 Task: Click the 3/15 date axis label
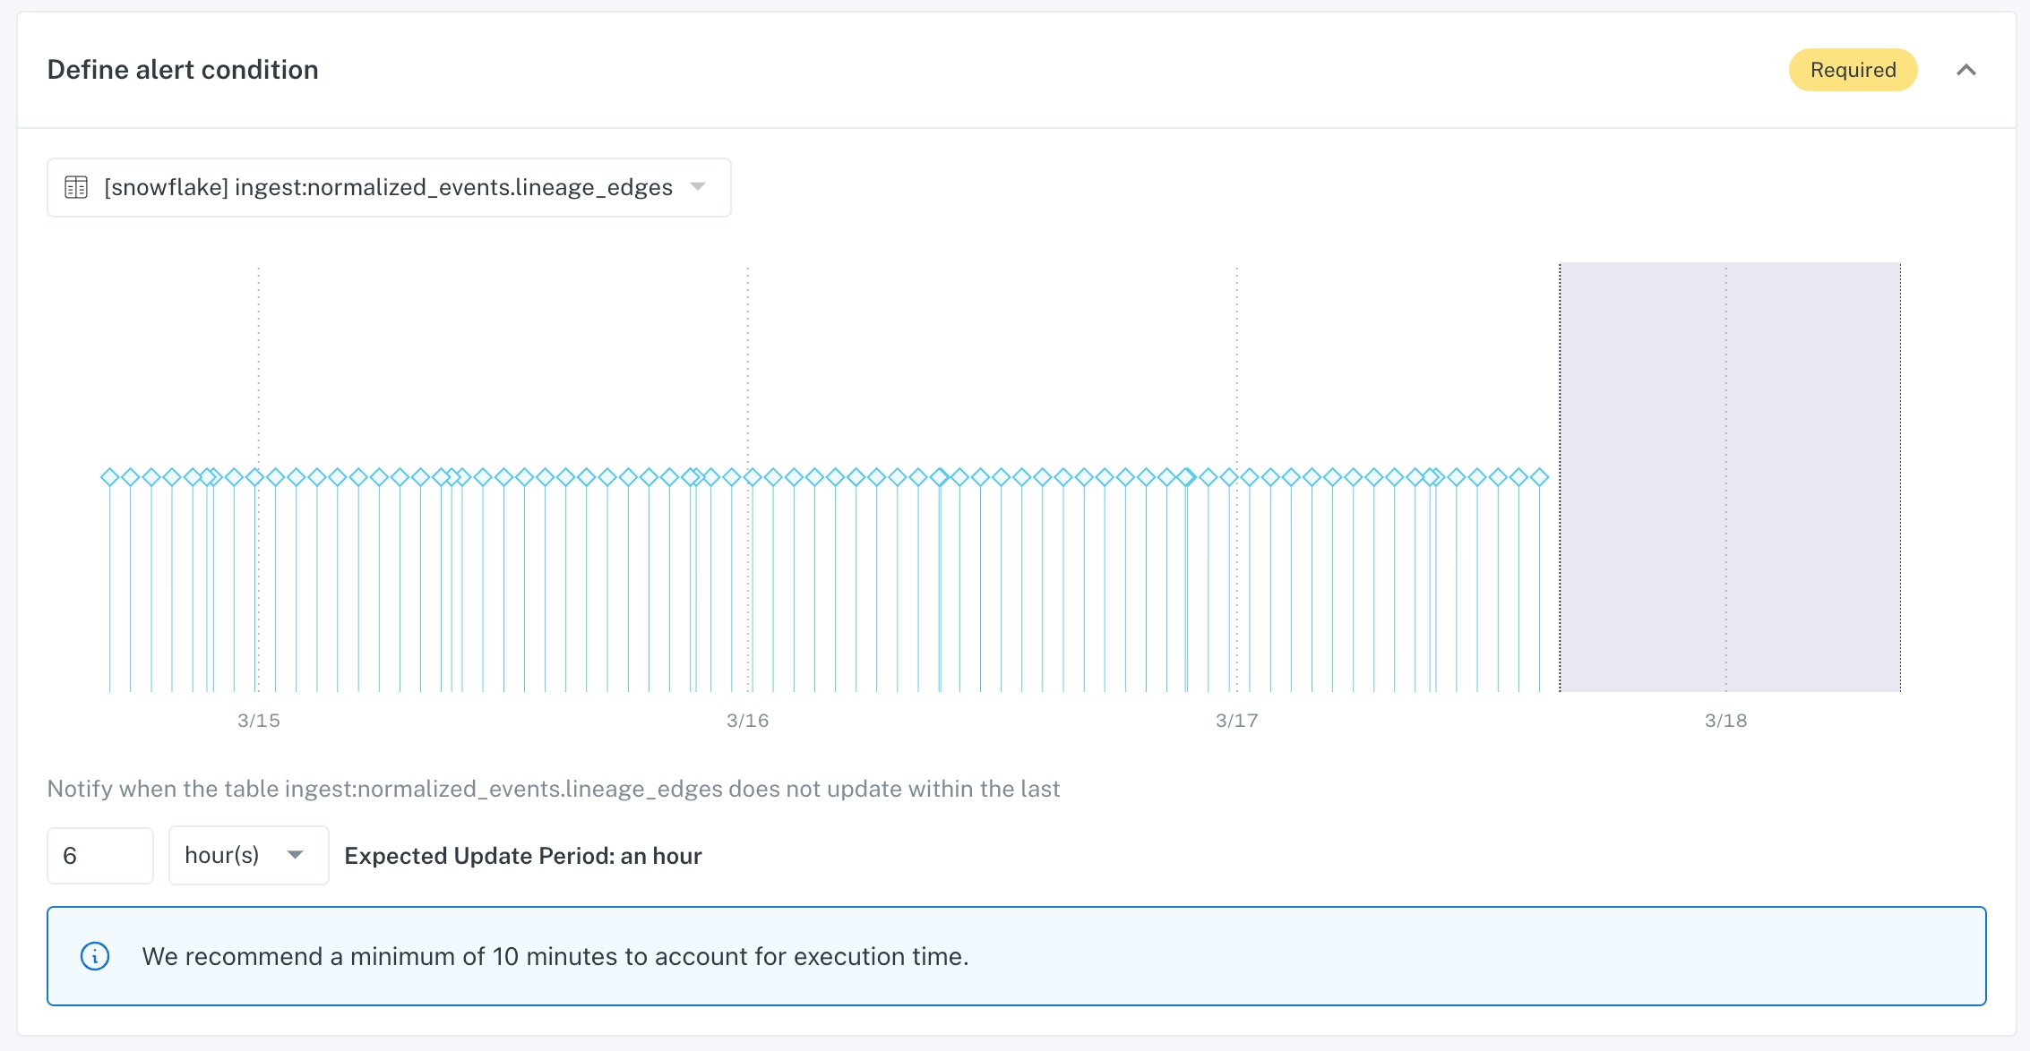pyautogui.click(x=258, y=721)
